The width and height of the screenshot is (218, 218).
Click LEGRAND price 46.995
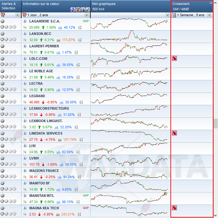coord(34,102)
